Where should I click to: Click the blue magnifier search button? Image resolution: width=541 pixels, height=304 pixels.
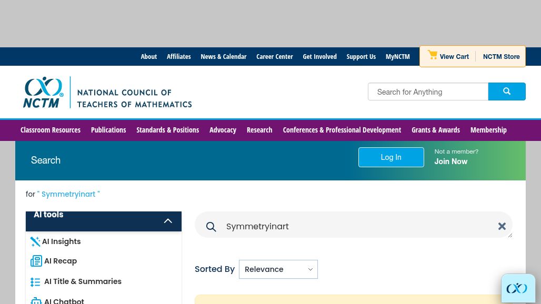coord(506,92)
